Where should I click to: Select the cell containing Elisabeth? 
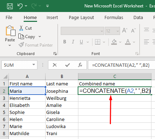click(27, 105)
